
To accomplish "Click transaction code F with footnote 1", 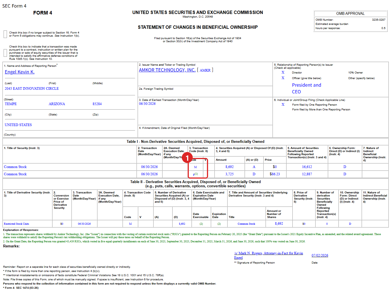I will 195,174.
